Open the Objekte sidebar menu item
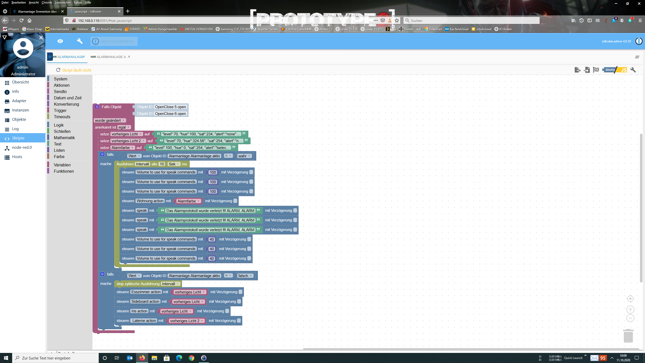This screenshot has height=363, width=645. (19, 119)
